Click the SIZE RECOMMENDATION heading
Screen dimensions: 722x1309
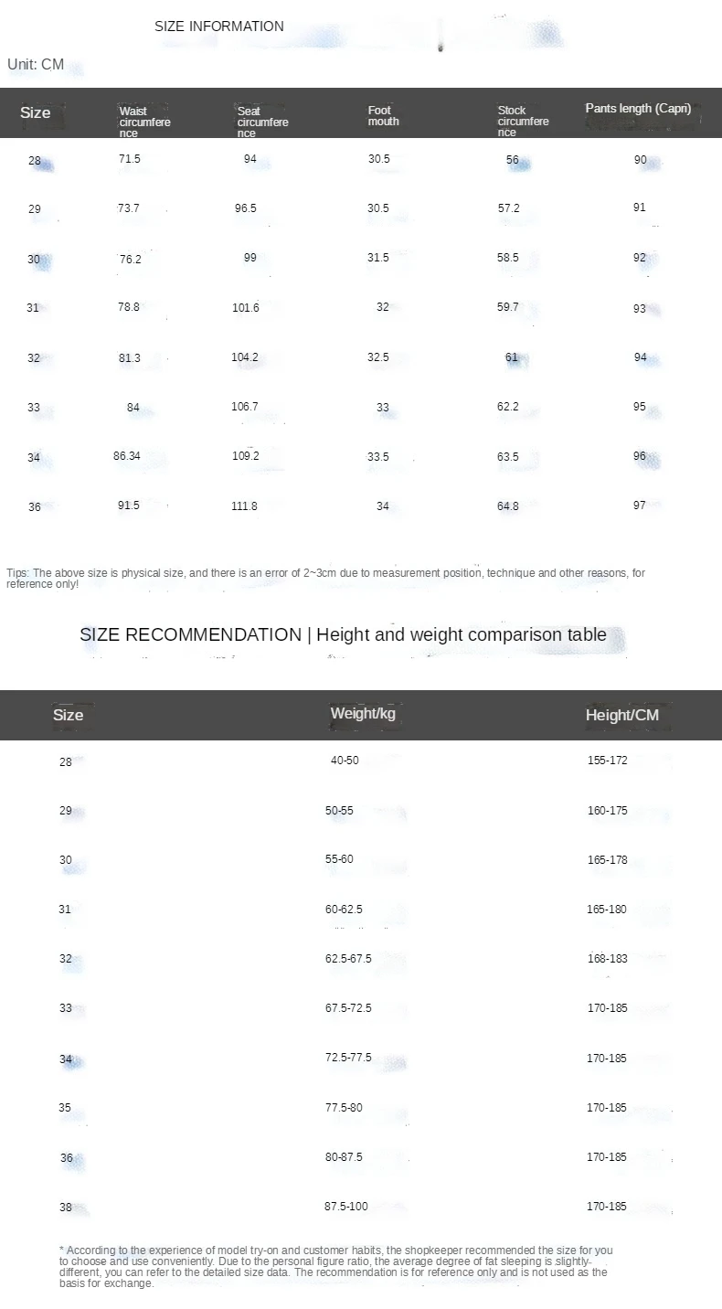[x=343, y=634]
